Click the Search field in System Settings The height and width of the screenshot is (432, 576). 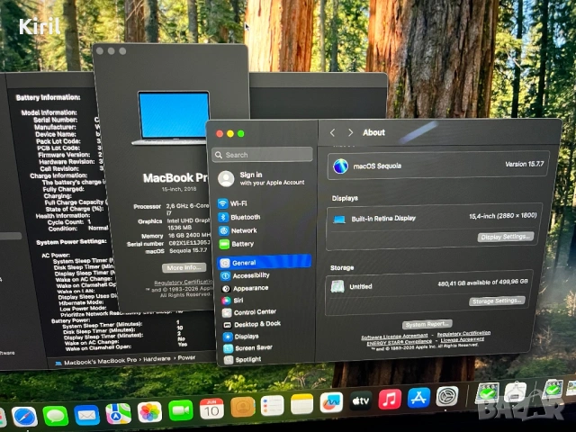pyautogui.click(x=262, y=155)
